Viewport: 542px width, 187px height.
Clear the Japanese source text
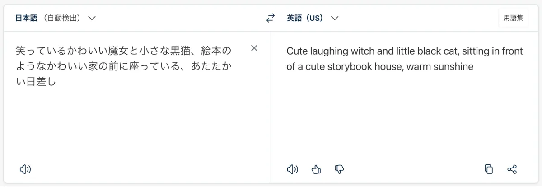(254, 48)
